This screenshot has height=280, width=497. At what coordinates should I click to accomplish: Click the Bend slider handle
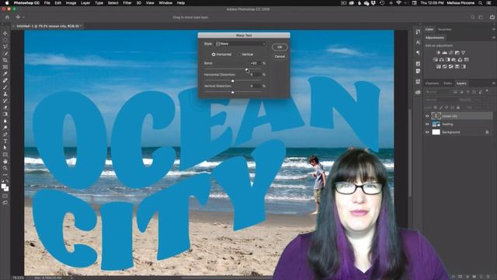pos(247,69)
